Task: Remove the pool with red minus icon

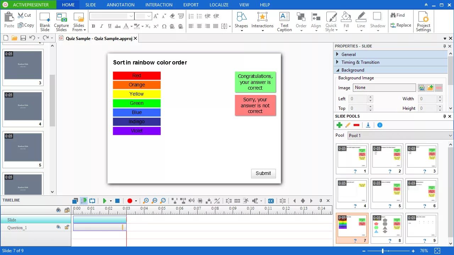Action: pos(356,125)
